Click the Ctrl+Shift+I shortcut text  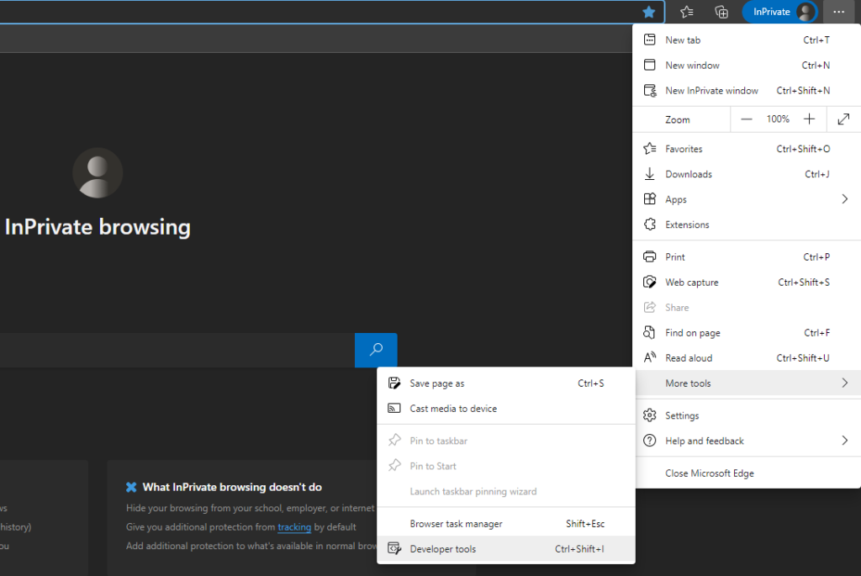point(579,548)
